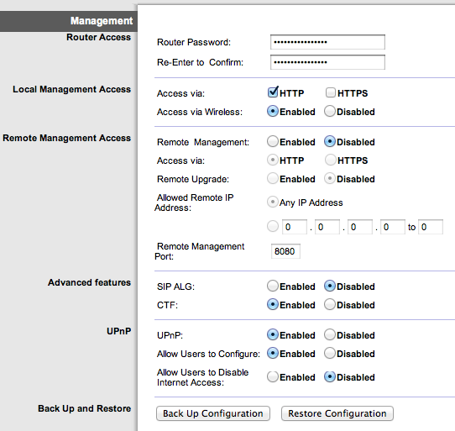The image size is (455, 431).
Task: Select the IP address range radio button
Action: pyautogui.click(x=273, y=226)
